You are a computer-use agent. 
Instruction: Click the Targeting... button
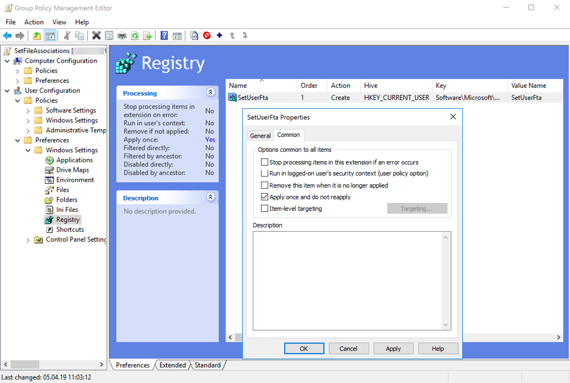(417, 209)
